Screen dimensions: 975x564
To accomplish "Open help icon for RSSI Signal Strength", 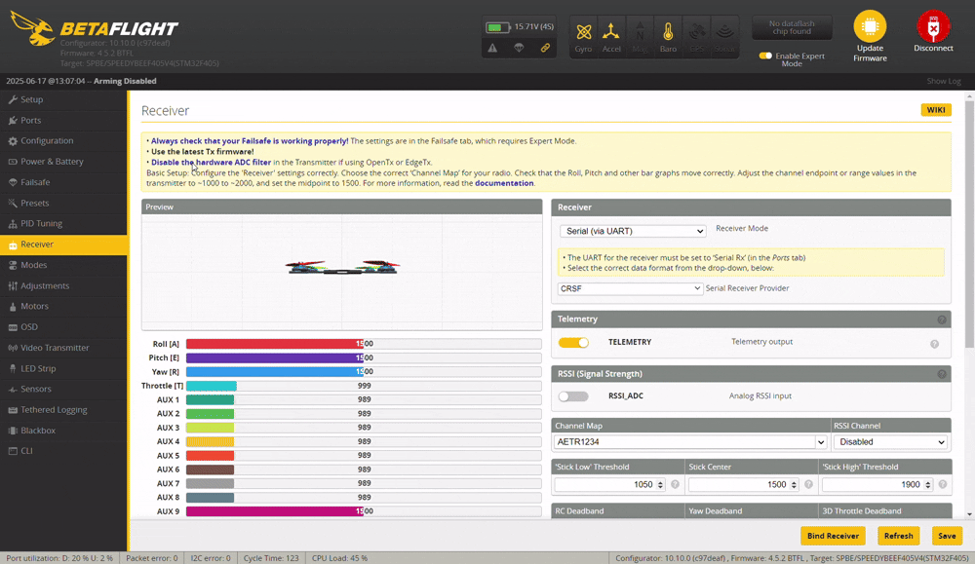I will click(x=942, y=375).
